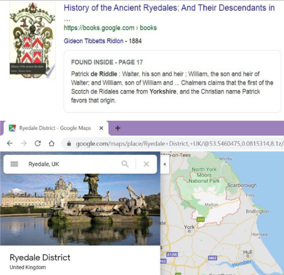Search using the magnifying glass icon
Viewport: 284px width, 275px height.
point(125,164)
